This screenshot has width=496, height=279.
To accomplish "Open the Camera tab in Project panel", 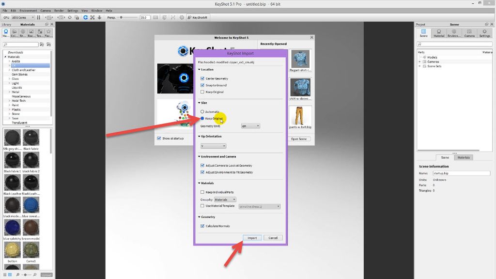I will point(469,33).
